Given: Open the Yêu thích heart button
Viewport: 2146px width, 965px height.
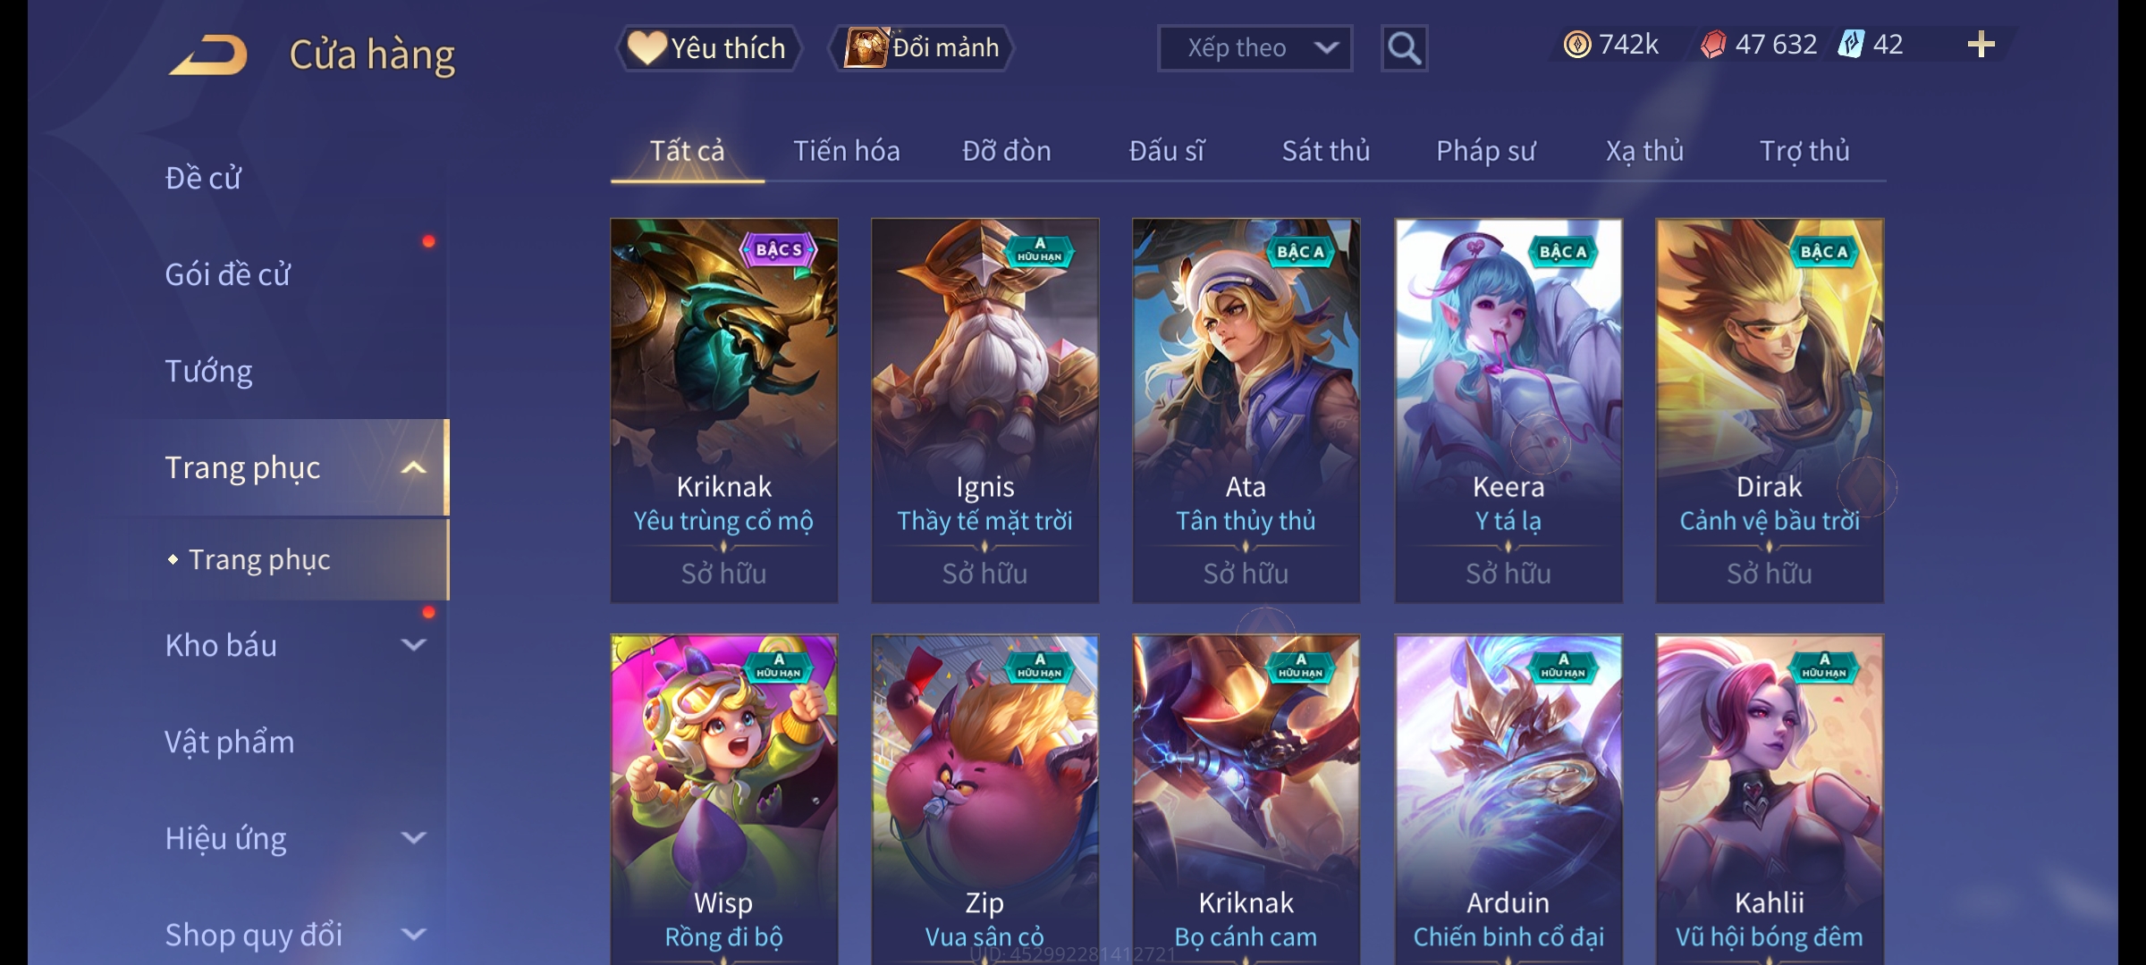Looking at the screenshot, I should pos(709,48).
